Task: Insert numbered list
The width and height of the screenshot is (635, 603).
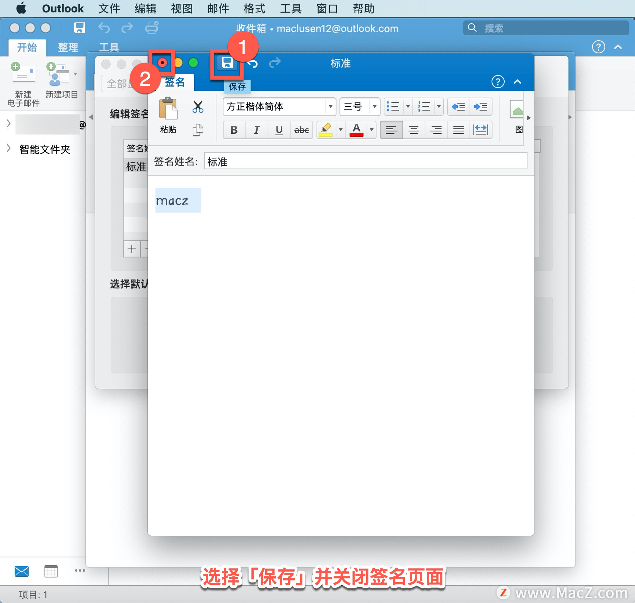Action: (x=424, y=107)
